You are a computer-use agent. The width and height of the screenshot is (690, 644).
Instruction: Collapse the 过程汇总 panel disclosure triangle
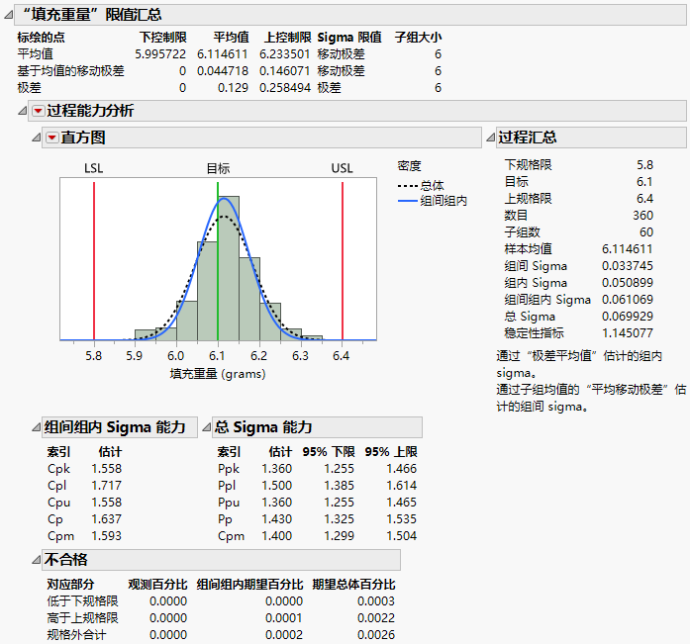[489, 138]
